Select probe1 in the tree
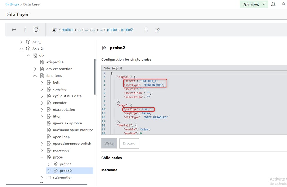This screenshot has width=287, height=187. click(x=65, y=164)
